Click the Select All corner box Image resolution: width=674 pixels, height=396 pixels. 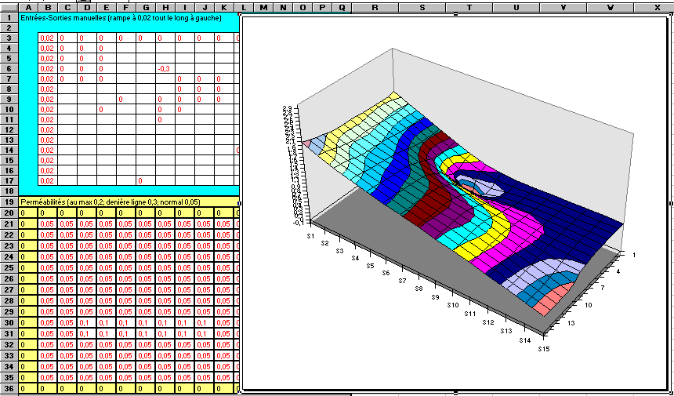[9, 7]
